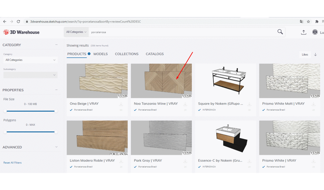The width and height of the screenshot is (324, 190).
Task: Switch to MODELS tab
Action: coord(101,54)
